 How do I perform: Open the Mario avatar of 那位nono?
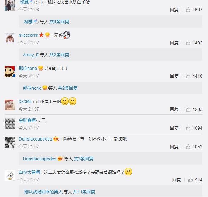10,72
